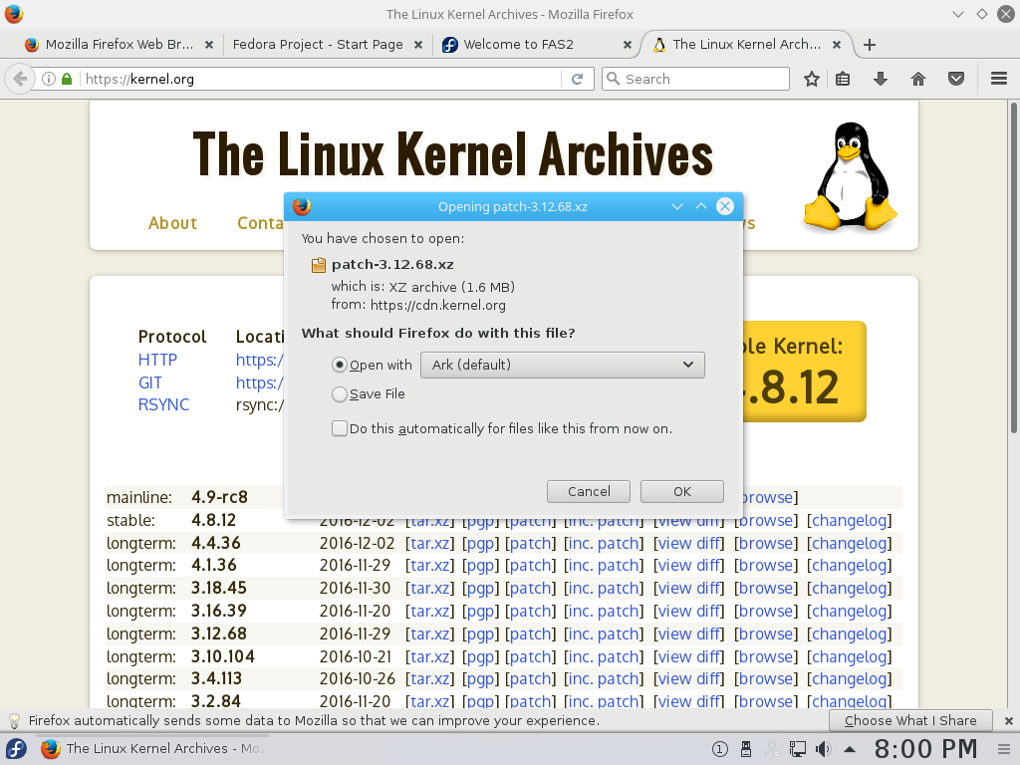This screenshot has width=1020, height=765.
Task: Shade the dialog with its title bar down-chevron
Action: coord(677,207)
